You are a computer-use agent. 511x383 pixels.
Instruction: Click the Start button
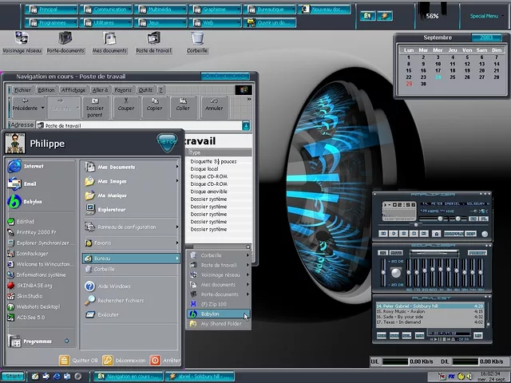[x=13, y=375]
